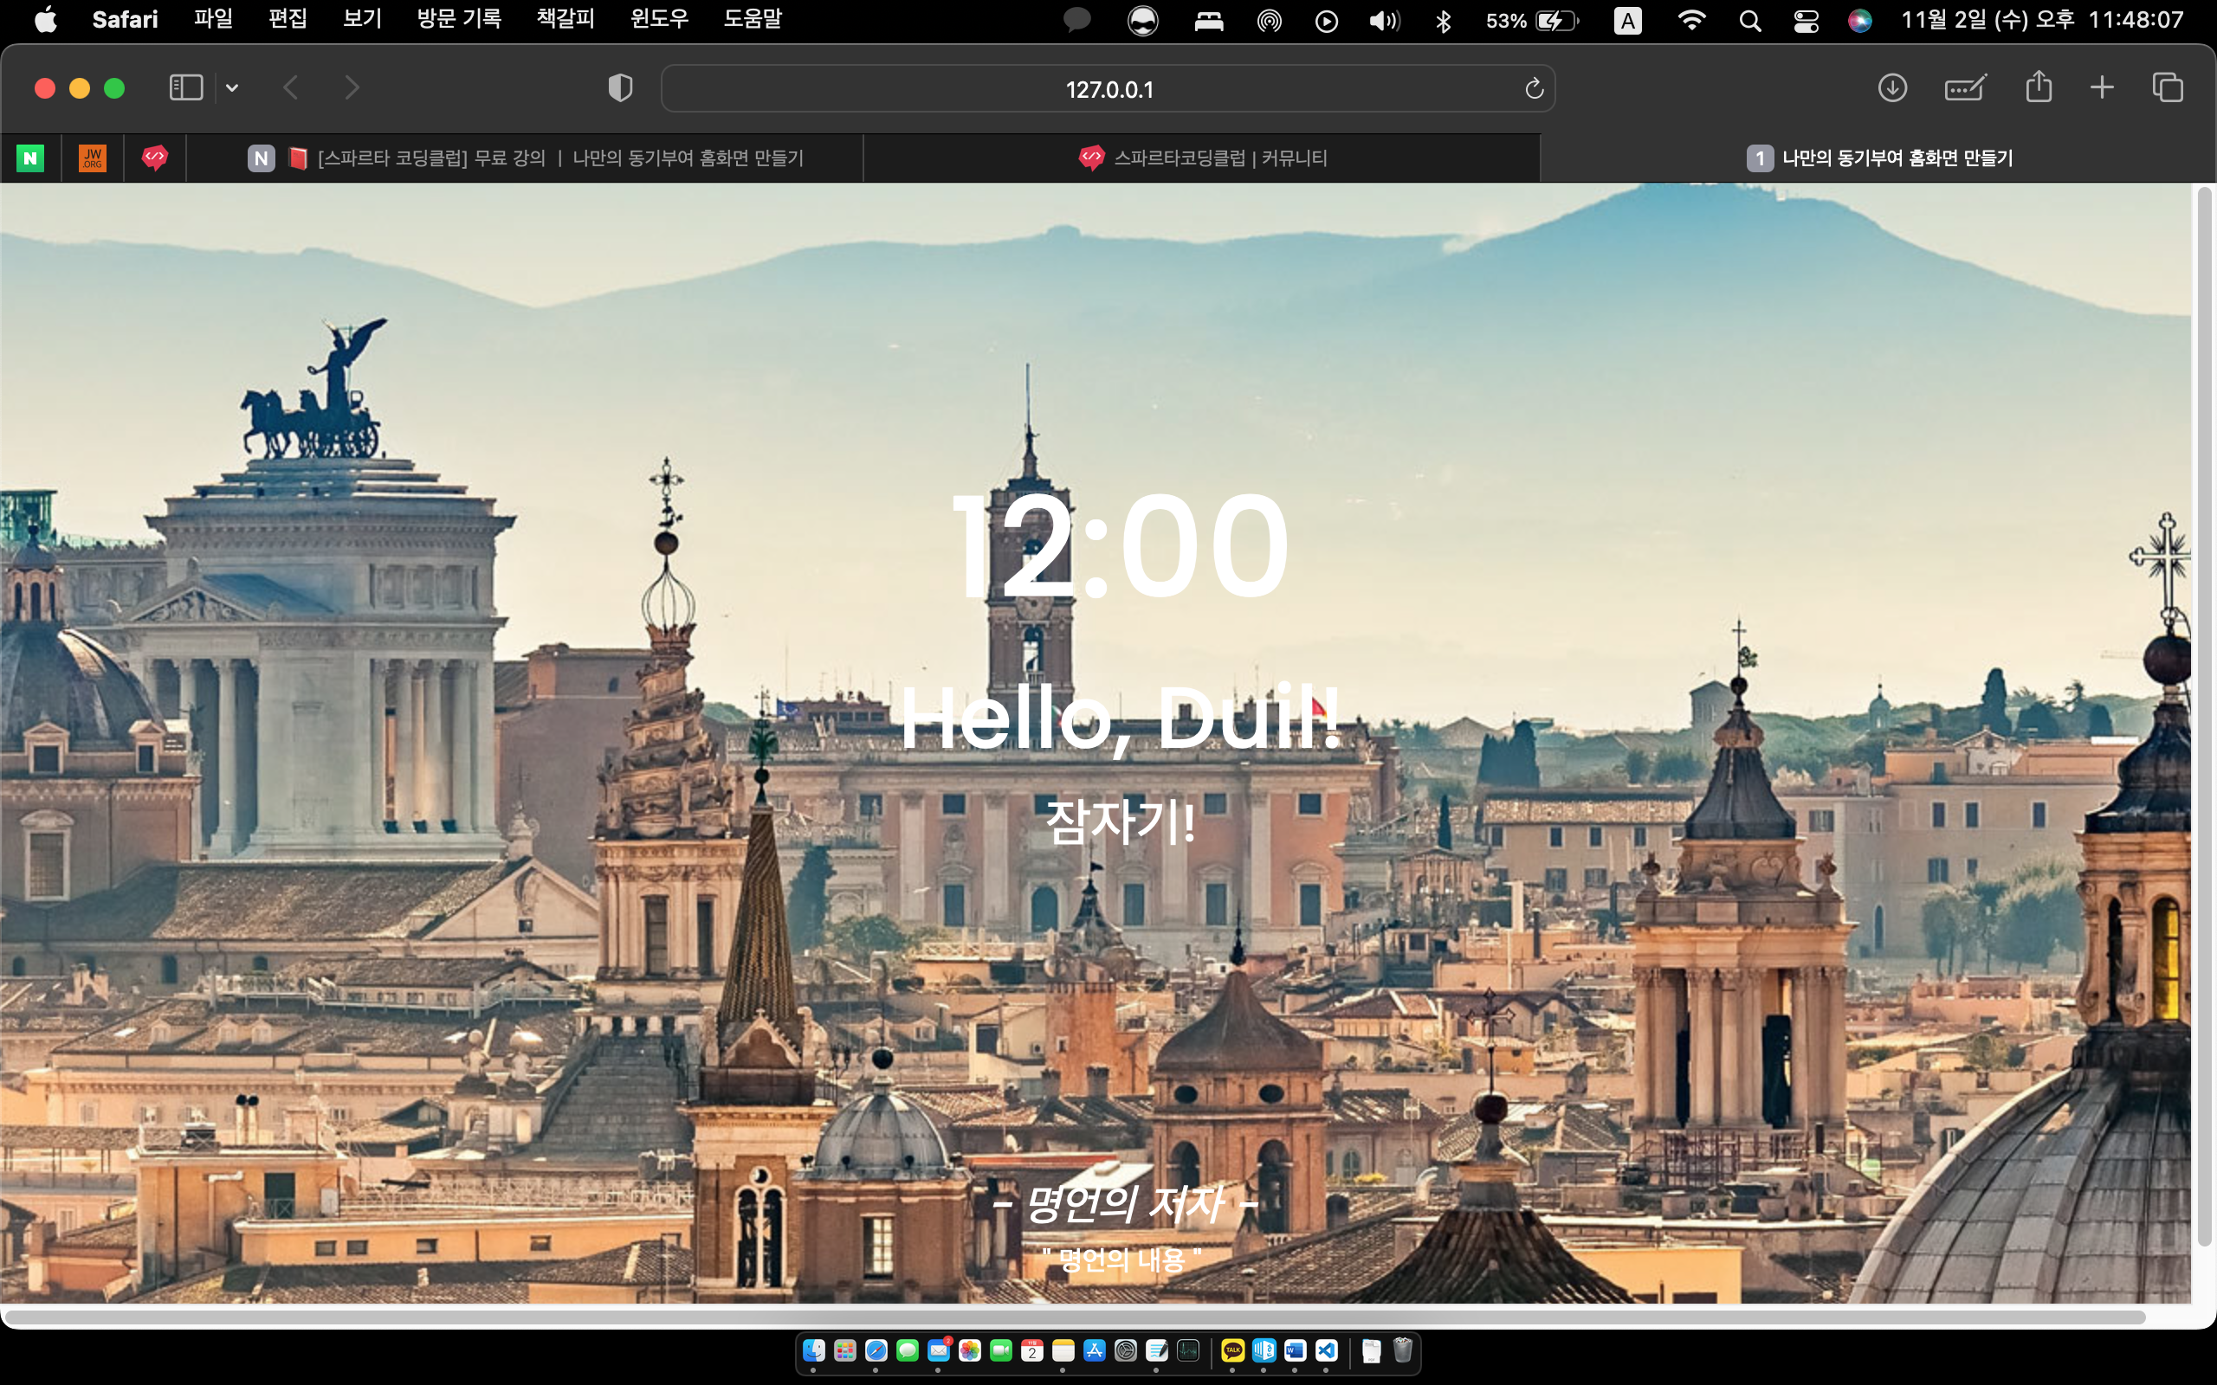The width and height of the screenshot is (2217, 1385).
Task: Click the 잠자기! text
Action: [x=1121, y=821]
